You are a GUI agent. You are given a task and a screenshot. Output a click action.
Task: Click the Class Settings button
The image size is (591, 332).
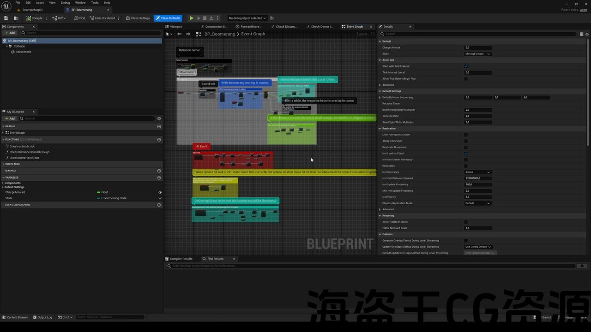[138, 18]
